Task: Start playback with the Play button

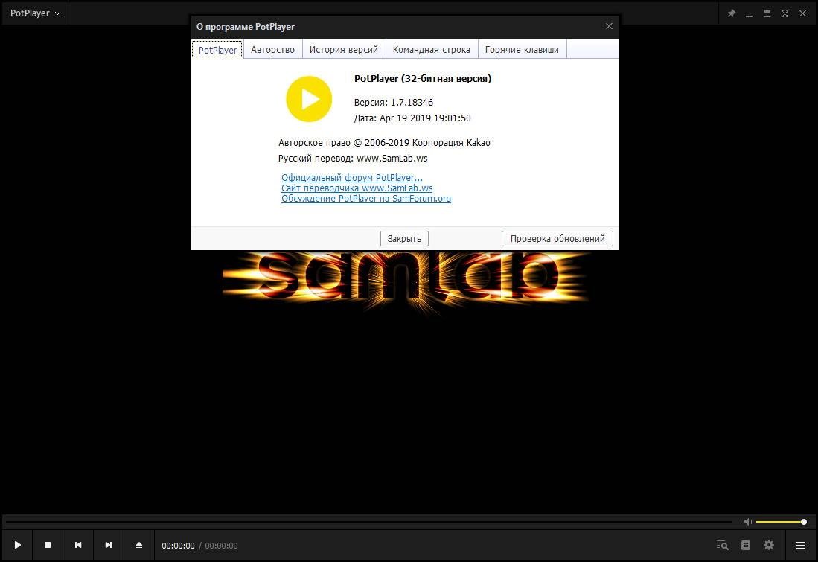Action: point(17,545)
